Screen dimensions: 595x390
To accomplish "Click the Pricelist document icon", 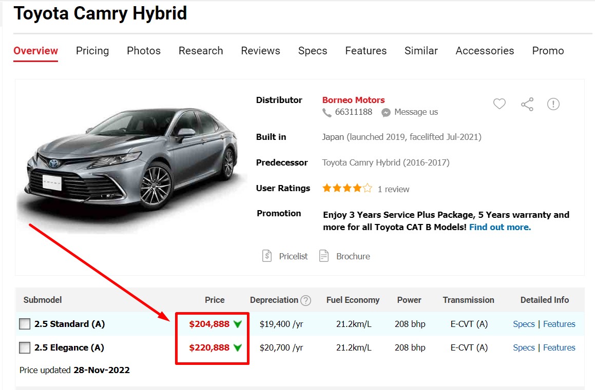I will click(267, 256).
